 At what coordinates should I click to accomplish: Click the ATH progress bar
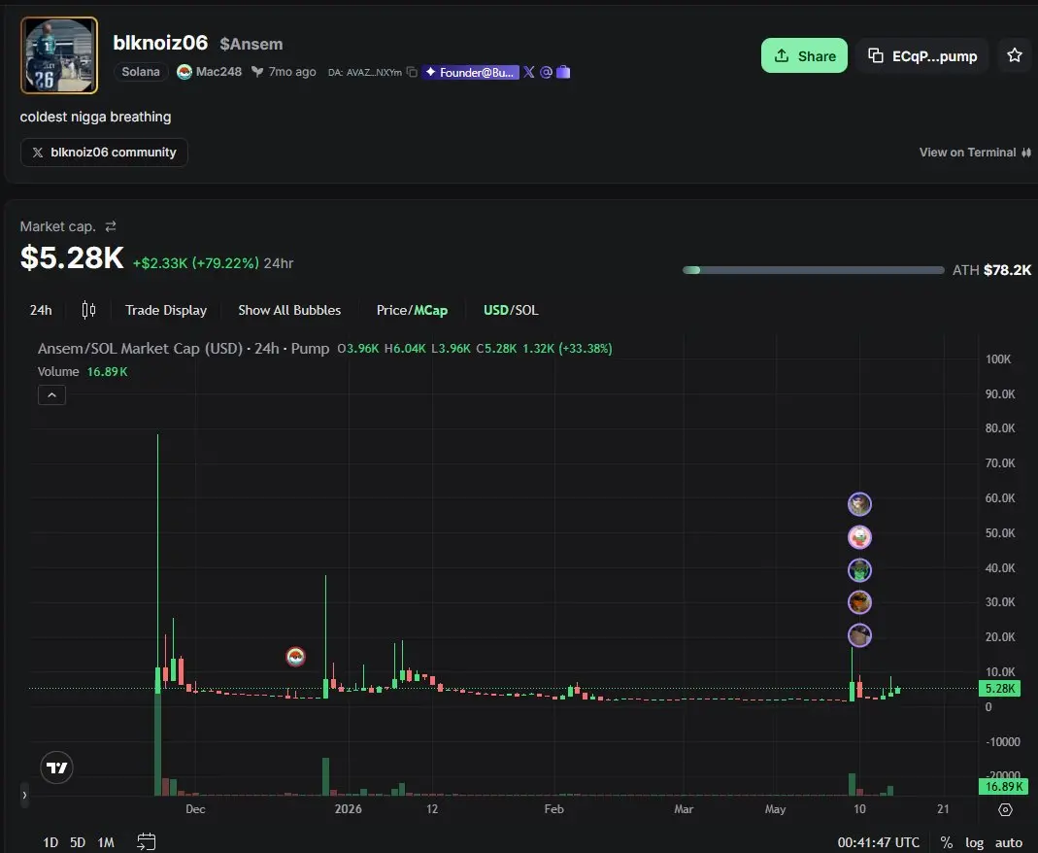pyautogui.click(x=813, y=270)
